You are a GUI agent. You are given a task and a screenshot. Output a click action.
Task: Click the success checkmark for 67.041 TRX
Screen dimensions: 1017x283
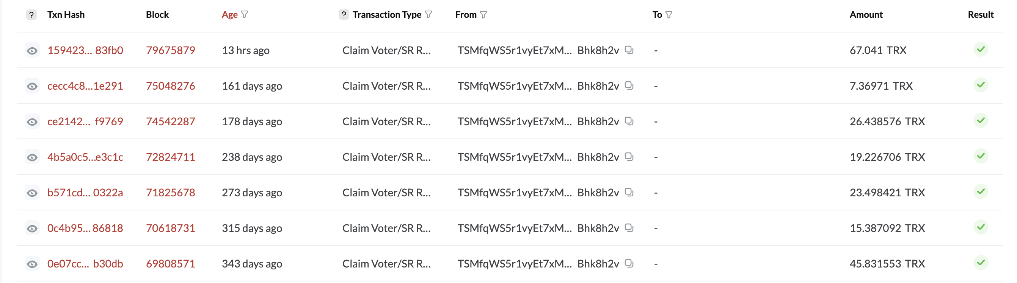tap(980, 50)
